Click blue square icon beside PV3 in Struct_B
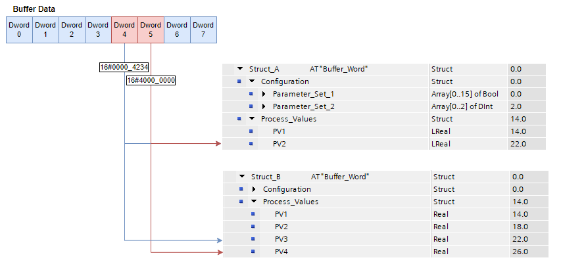 click(x=253, y=239)
